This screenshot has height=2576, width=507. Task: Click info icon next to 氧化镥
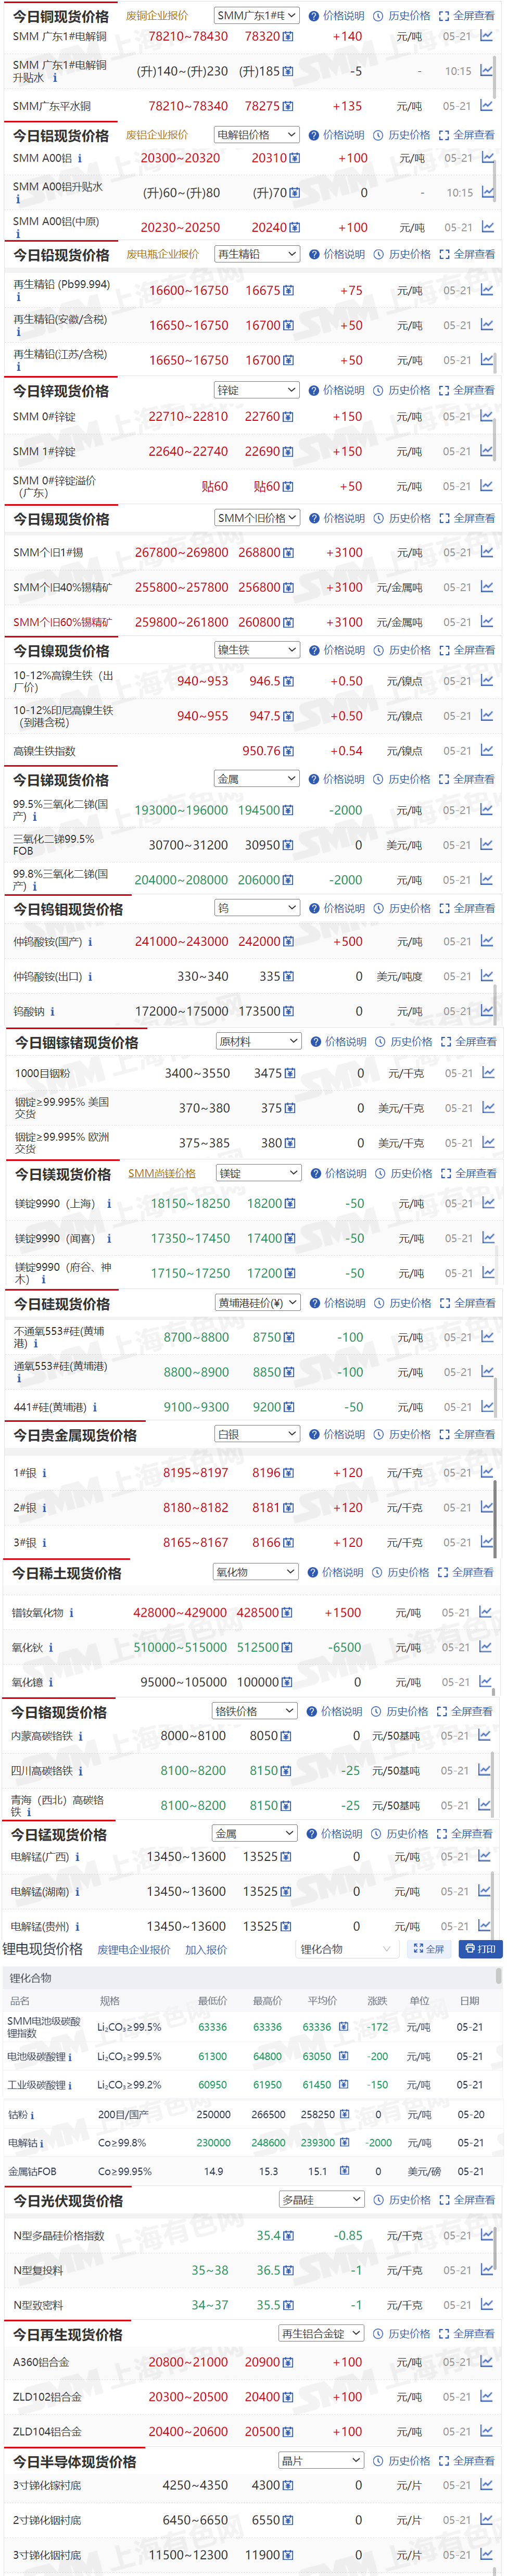click(x=51, y=1682)
